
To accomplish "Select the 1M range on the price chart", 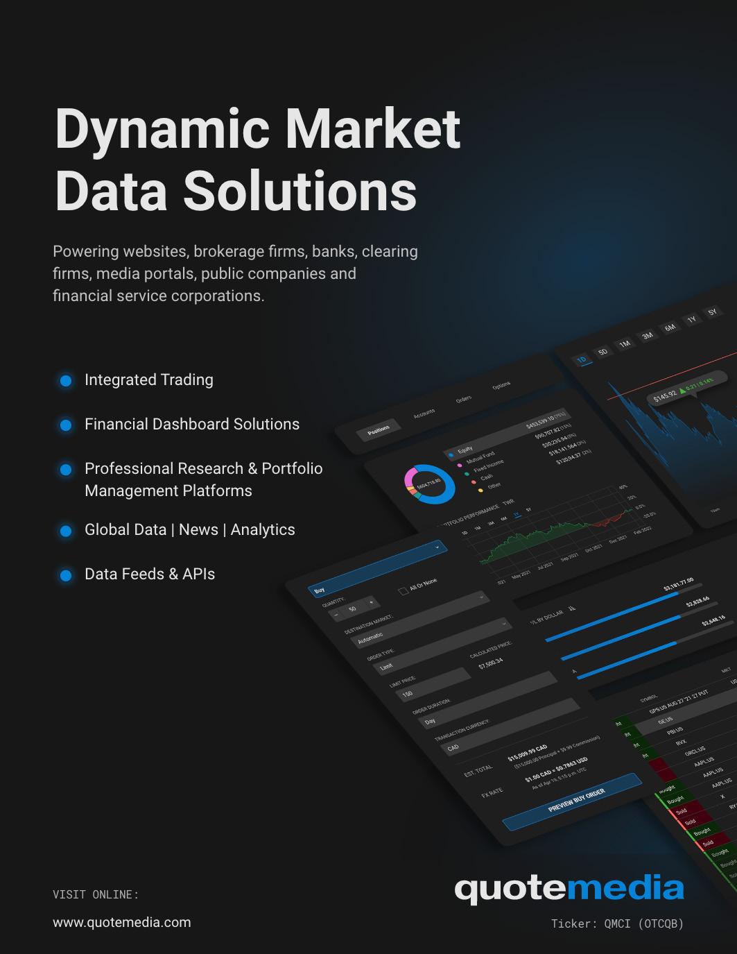I will (x=625, y=344).
